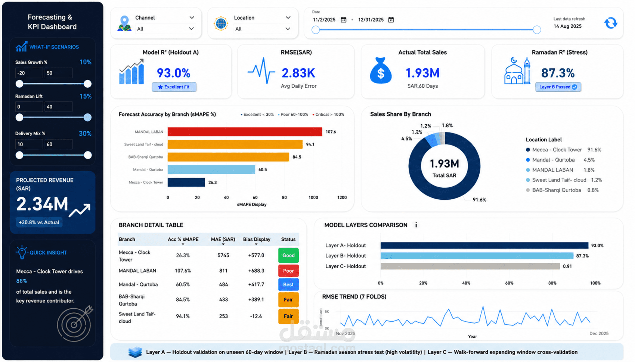Click the Excellent Fit badge
This screenshot has width=635, height=362.
pos(174,87)
